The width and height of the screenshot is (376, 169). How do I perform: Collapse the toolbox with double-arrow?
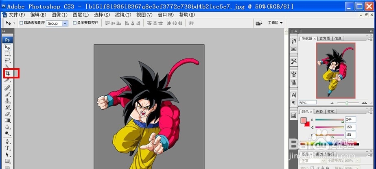pyautogui.click(x=3, y=31)
